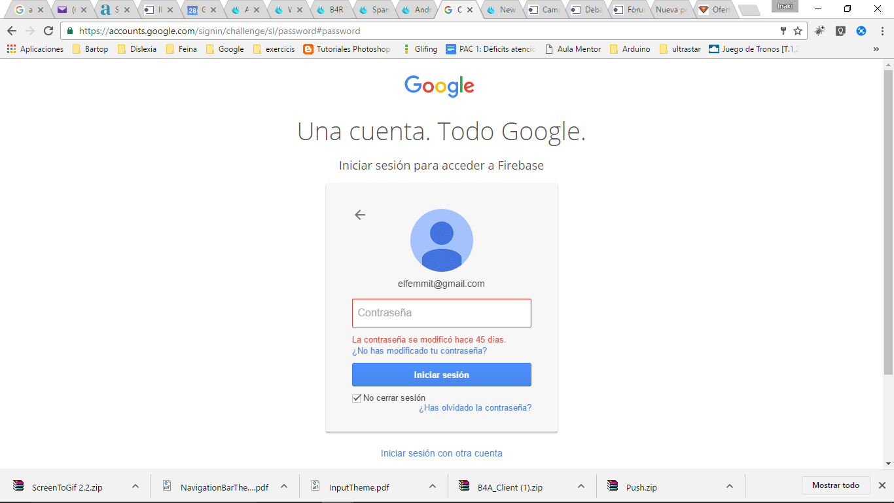Click the browser forward navigation arrow
This screenshot has height=503, width=894.
30,31
